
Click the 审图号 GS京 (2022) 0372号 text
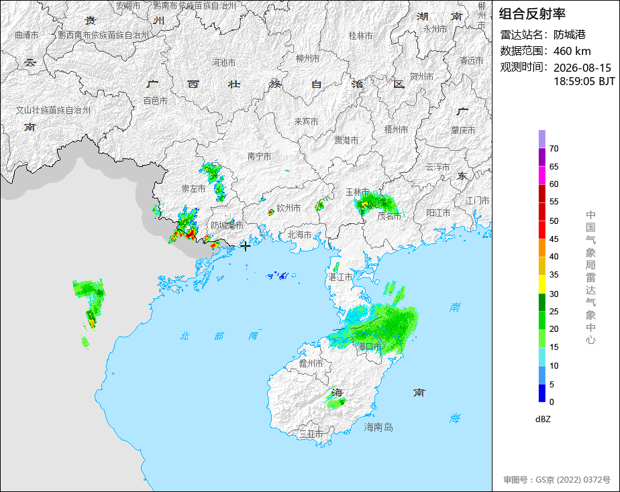click(557, 480)
